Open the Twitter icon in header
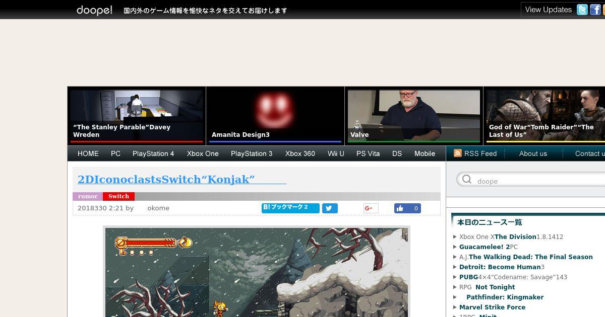 [582, 10]
